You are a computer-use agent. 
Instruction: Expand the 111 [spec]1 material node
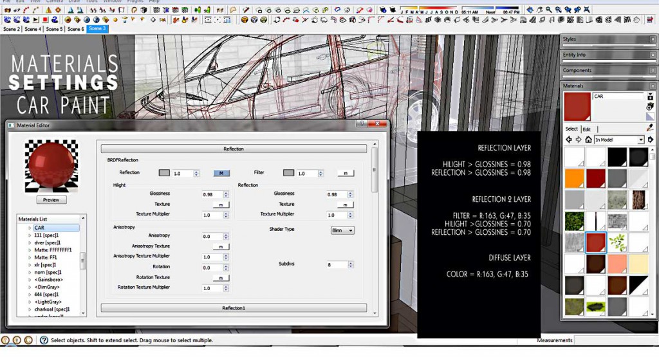pyautogui.click(x=30, y=235)
